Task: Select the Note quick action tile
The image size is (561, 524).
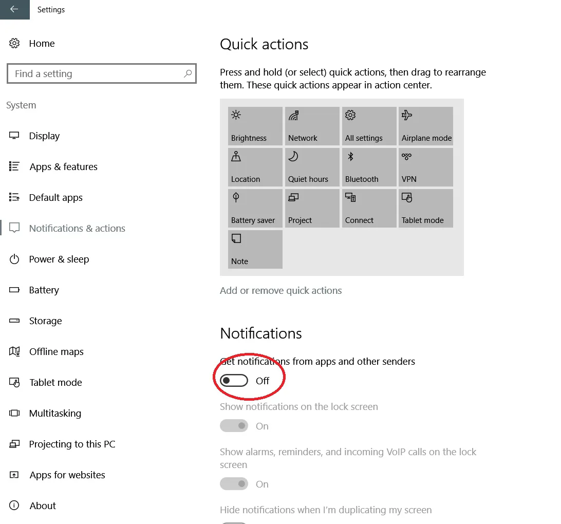Action: (255, 249)
